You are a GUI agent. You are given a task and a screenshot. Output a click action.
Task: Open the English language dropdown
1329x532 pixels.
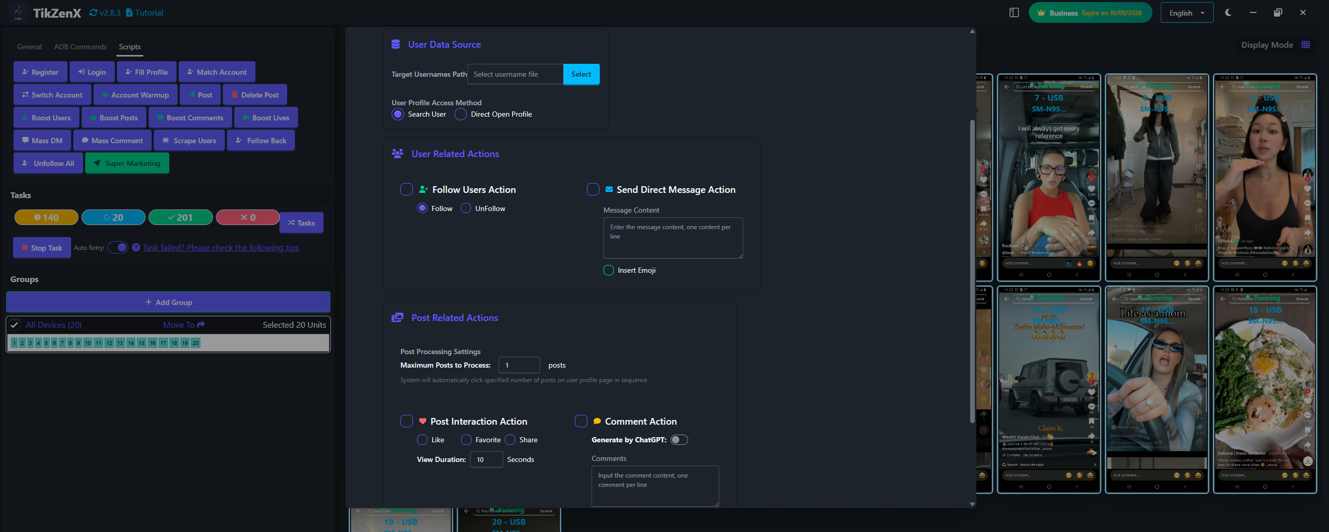coord(1187,12)
